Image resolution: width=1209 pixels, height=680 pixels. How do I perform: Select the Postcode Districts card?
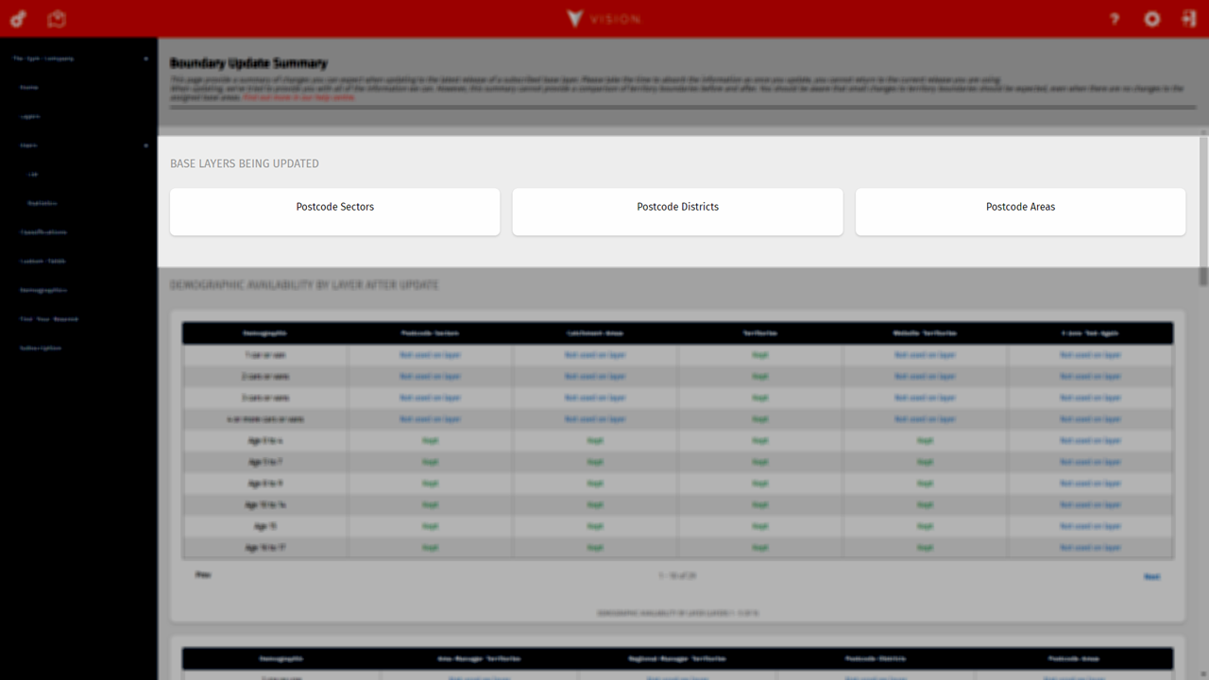(677, 212)
